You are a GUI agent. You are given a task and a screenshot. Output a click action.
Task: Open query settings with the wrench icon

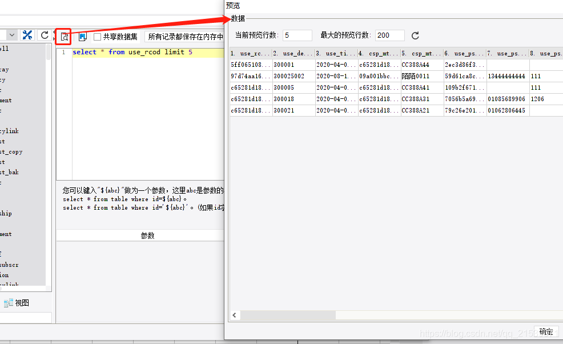click(x=27, y=35)
